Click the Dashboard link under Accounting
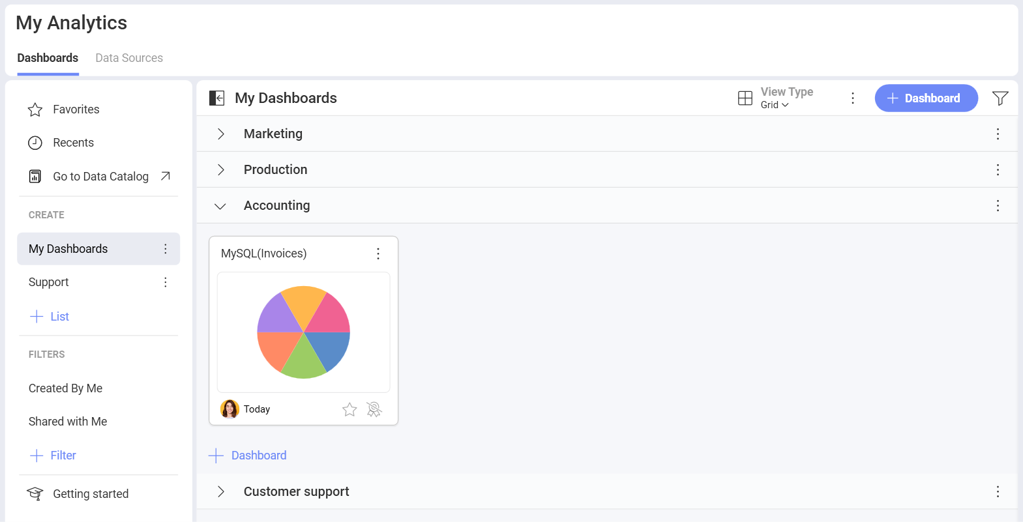The image size is (1023, 522). pyautogui.click(x=259, y=456)
